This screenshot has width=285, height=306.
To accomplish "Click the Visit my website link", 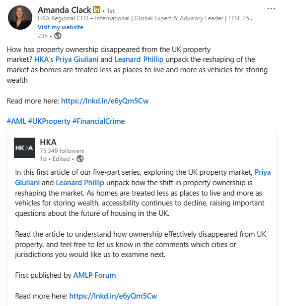I will click(x=61, y=27).
